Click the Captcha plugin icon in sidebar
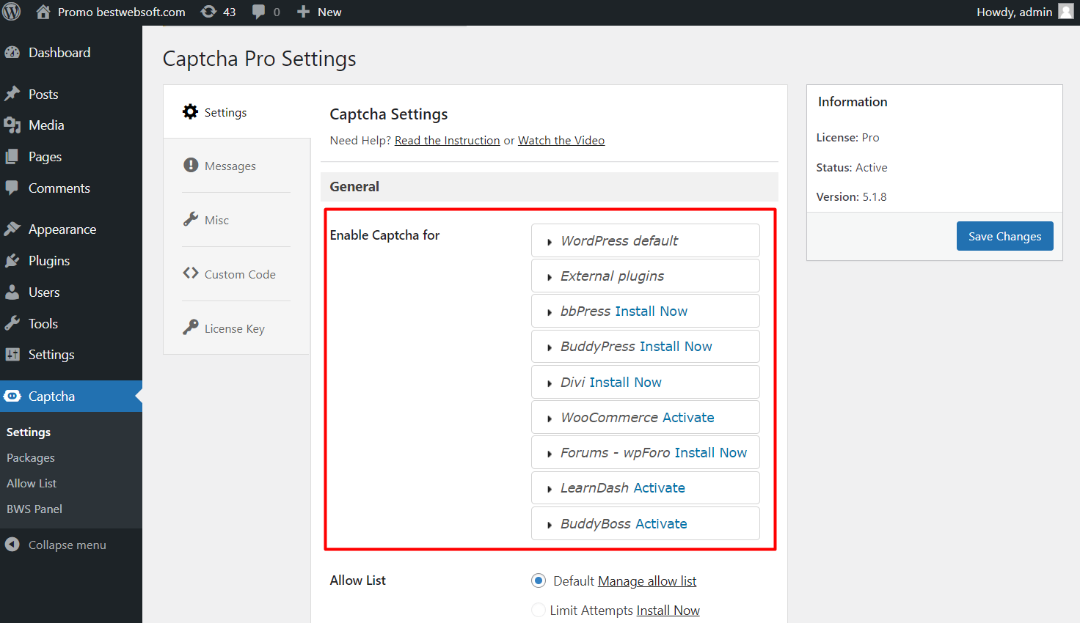Screen dimensions: 1080x623 [x=12, y=397]
